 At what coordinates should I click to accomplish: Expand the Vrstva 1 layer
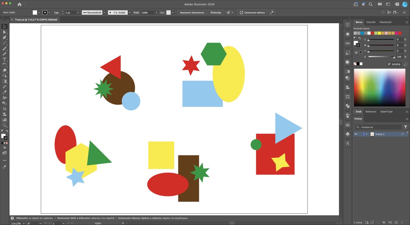pos(367,134)
